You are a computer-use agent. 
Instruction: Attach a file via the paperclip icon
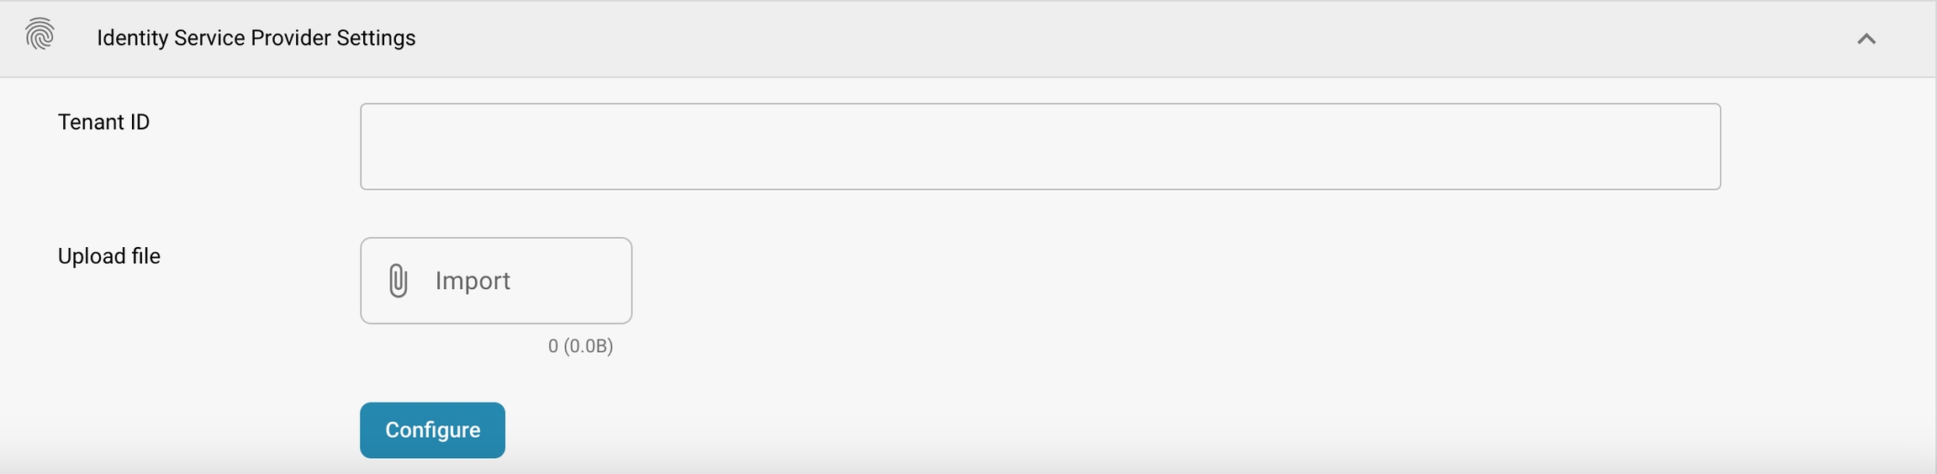[398, 281]
